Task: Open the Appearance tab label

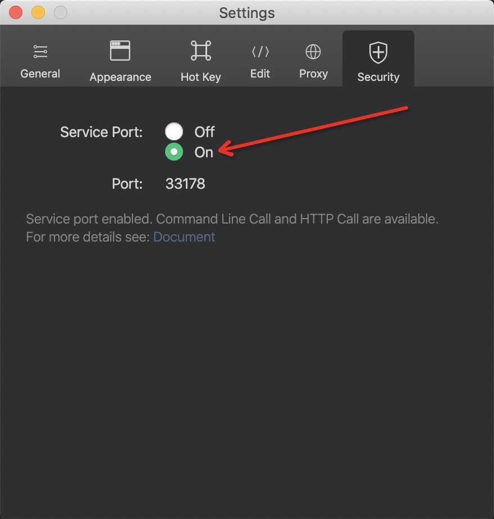Action: 121,77
